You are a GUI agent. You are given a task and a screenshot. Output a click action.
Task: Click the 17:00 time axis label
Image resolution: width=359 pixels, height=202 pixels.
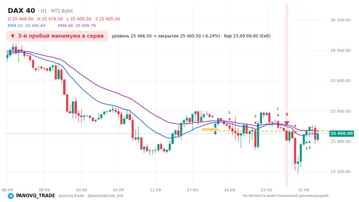(192, 190)
